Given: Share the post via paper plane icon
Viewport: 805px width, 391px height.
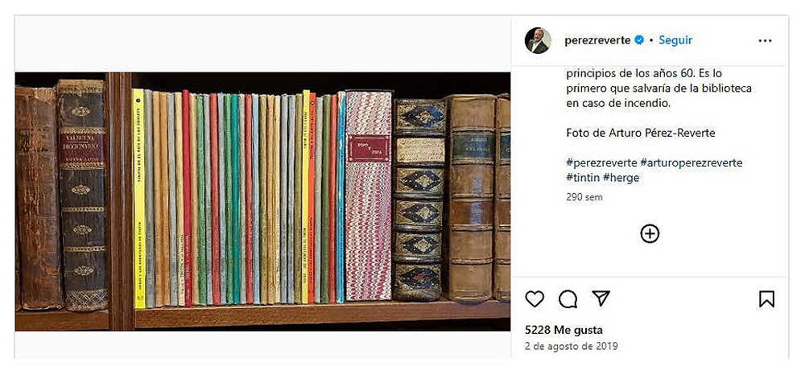Looking at the screenshot, I should point(601,298).
